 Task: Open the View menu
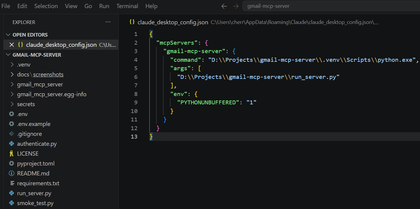click(x=71, y=6)
